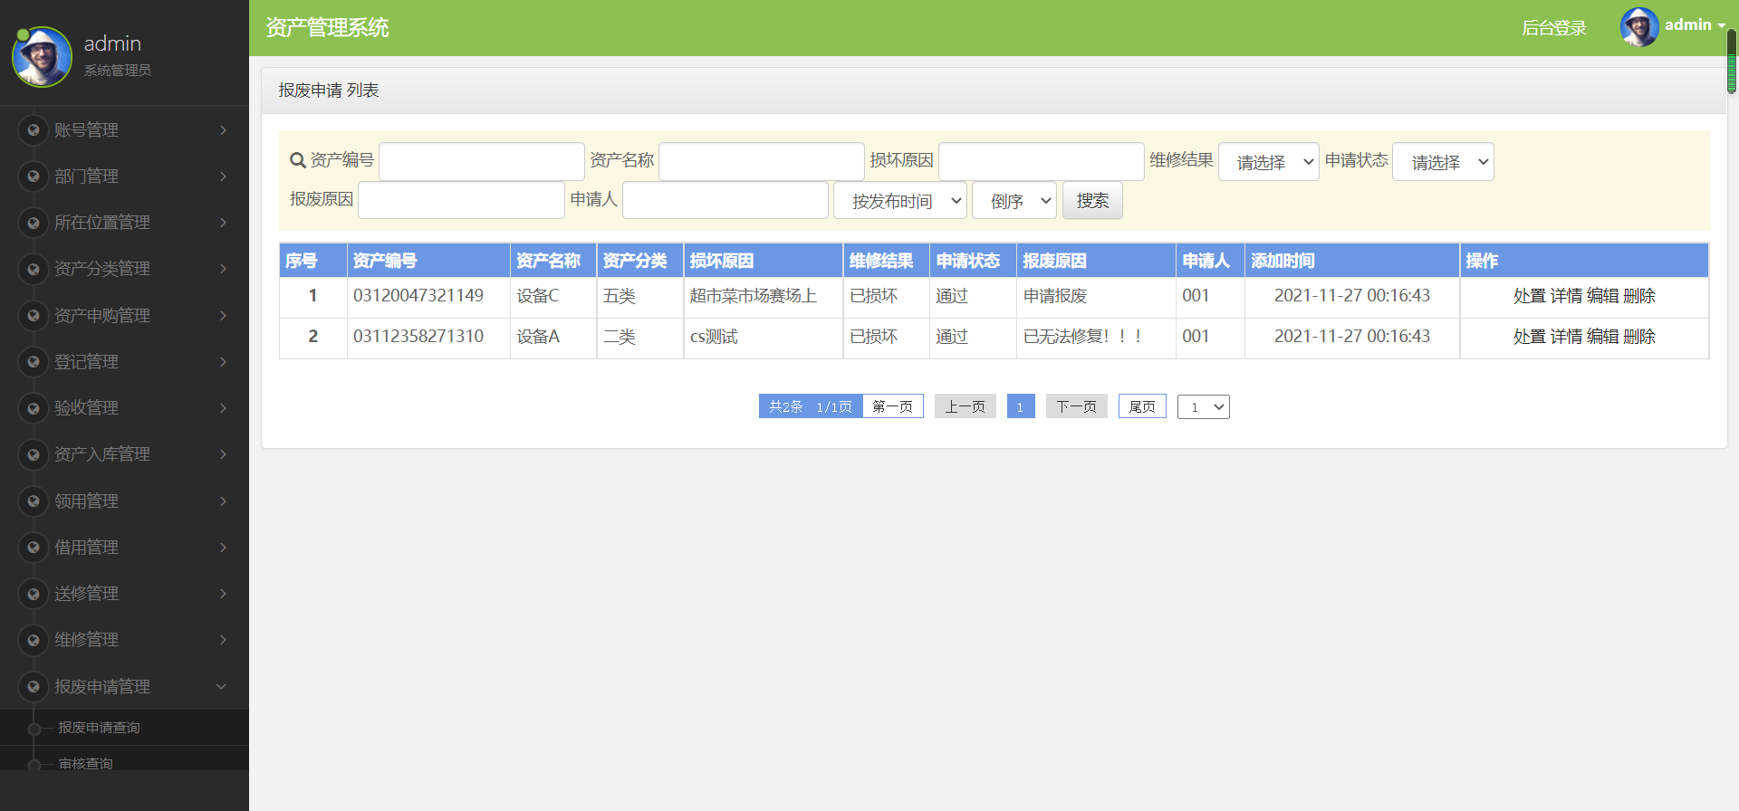
Task: Focus the 损坏原因 input field
Action: (x=1042, y=161)
